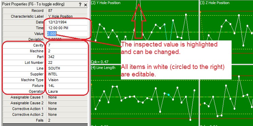Click the Z Hole Position chart title
The width and height of the screenshot is (253, 126).
[x=215, y=3]
